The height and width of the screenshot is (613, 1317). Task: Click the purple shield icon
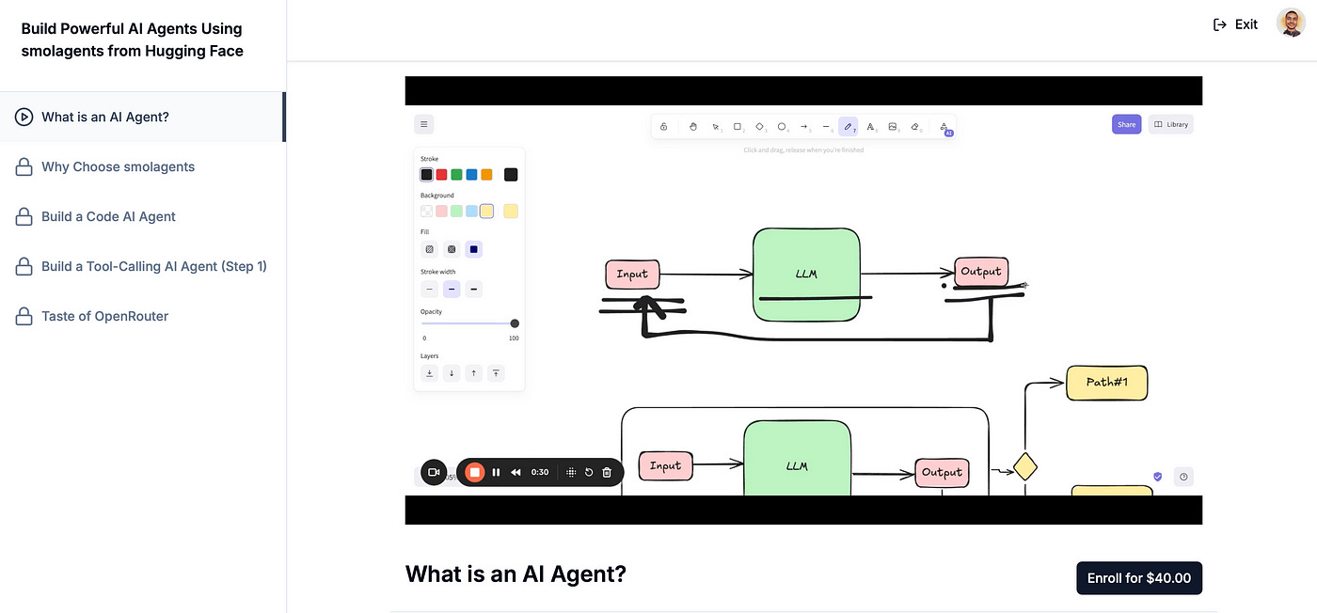(1158, 477)
